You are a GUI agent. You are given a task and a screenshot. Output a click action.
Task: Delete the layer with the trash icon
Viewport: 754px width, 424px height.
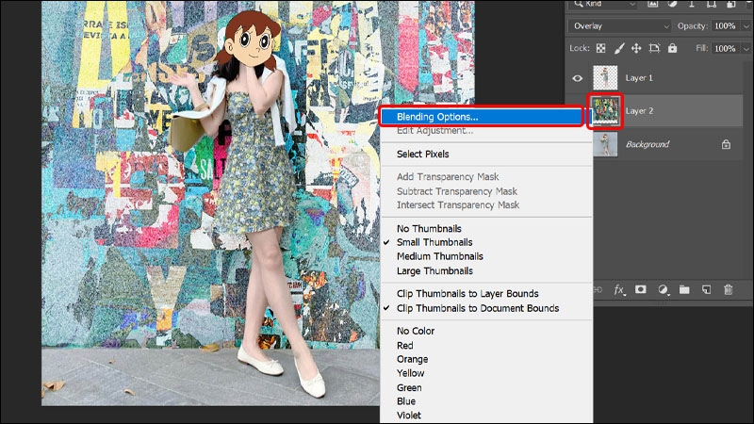728,289
